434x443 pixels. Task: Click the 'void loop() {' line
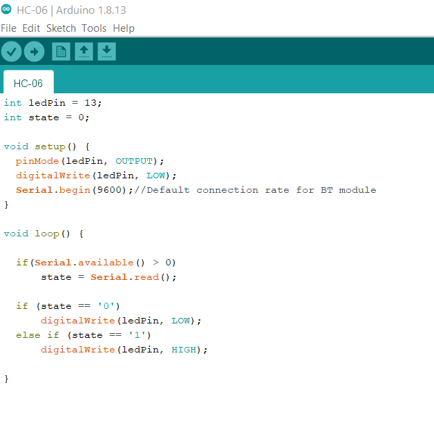(x=44, y=234)
